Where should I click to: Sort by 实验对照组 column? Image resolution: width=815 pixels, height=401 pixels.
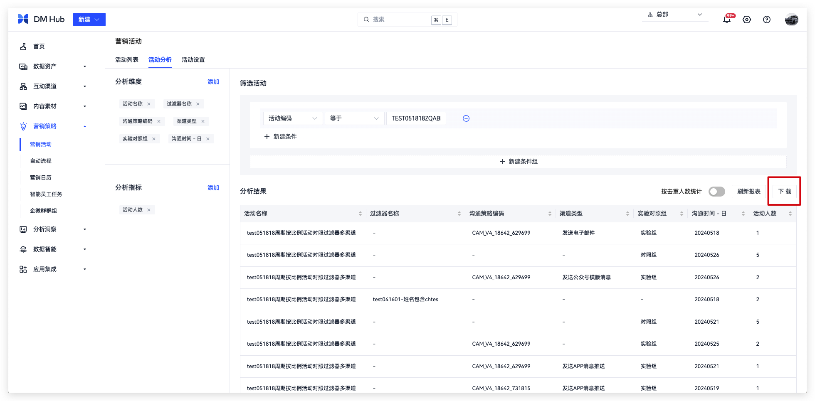(x=682, y=214)
